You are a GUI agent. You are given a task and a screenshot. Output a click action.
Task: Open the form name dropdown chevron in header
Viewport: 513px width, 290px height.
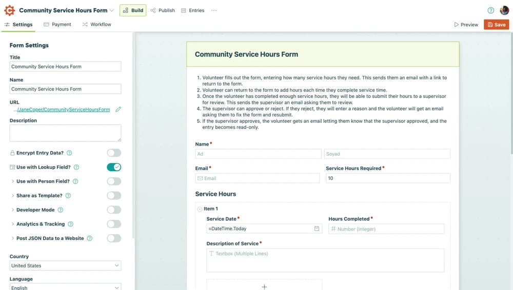coord(111,10)
